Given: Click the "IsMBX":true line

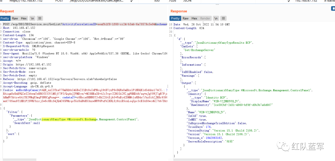Looking at the screenshot, I should [x=197, y=119].
